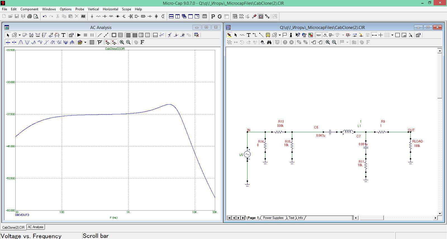Toggle the grid text TEXT display button

[x=318, y=35]
